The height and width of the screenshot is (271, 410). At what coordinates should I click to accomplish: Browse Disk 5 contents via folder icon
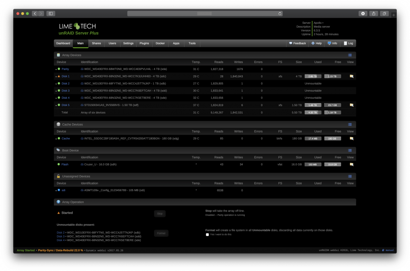coord(351,105)
